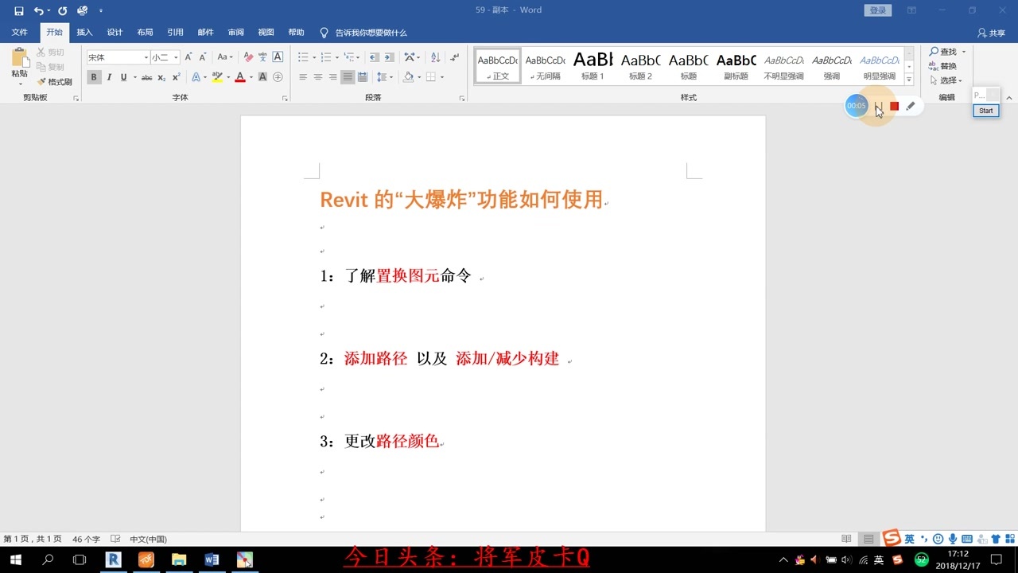
Task: Click the 共享 Share button
Action: click(x=992, y=33)
